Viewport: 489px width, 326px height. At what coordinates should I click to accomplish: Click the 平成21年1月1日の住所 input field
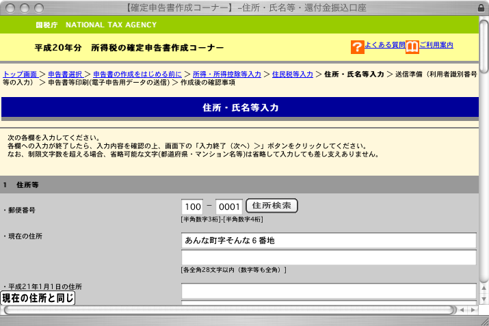click(x=328, y=291)
